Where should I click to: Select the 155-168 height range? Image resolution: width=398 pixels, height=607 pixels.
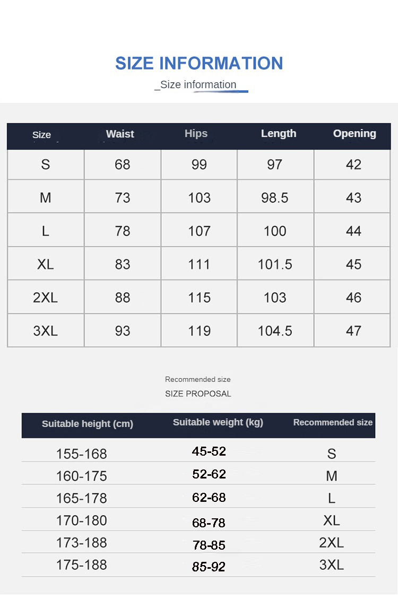pyautogui.click(x=81, y=454)
